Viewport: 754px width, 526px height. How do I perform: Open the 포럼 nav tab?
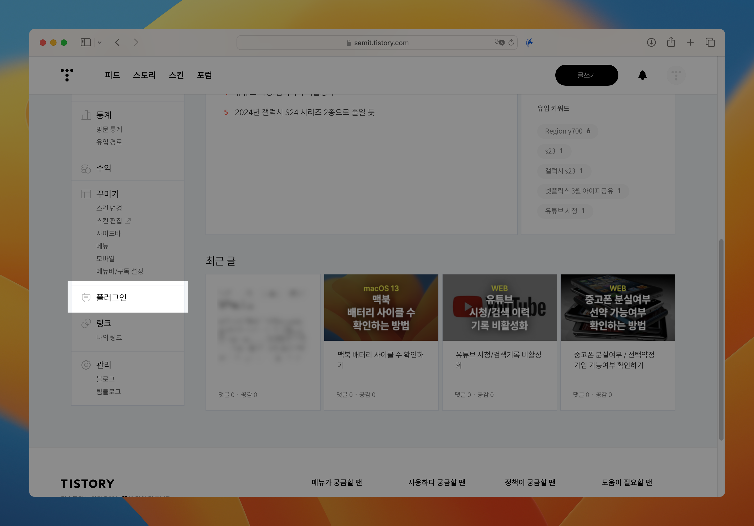[204, 75]
